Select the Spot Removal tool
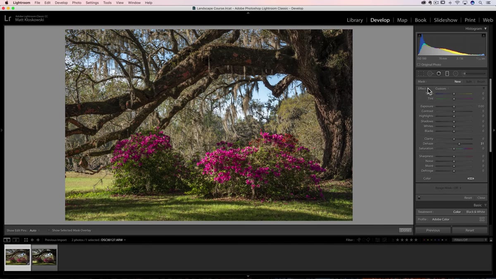This screenshot has height=279, width=496. (x=430, y=73)
